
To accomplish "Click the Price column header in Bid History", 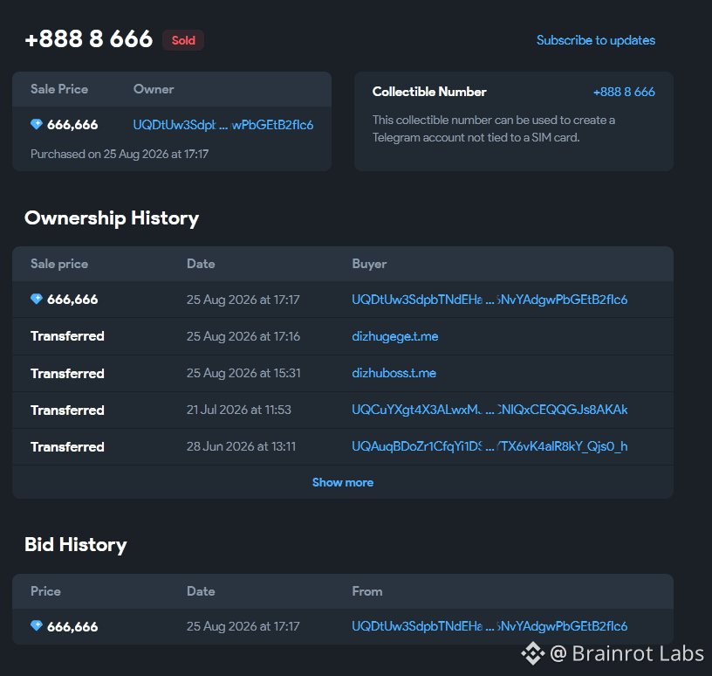I will click(45, 591).
